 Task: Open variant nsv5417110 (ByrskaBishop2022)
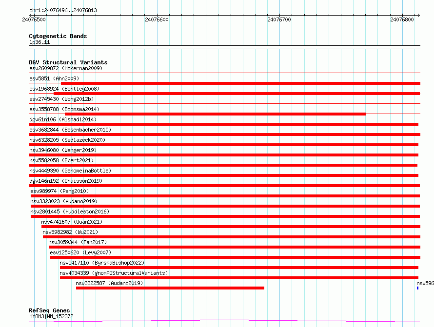[102, 263]
